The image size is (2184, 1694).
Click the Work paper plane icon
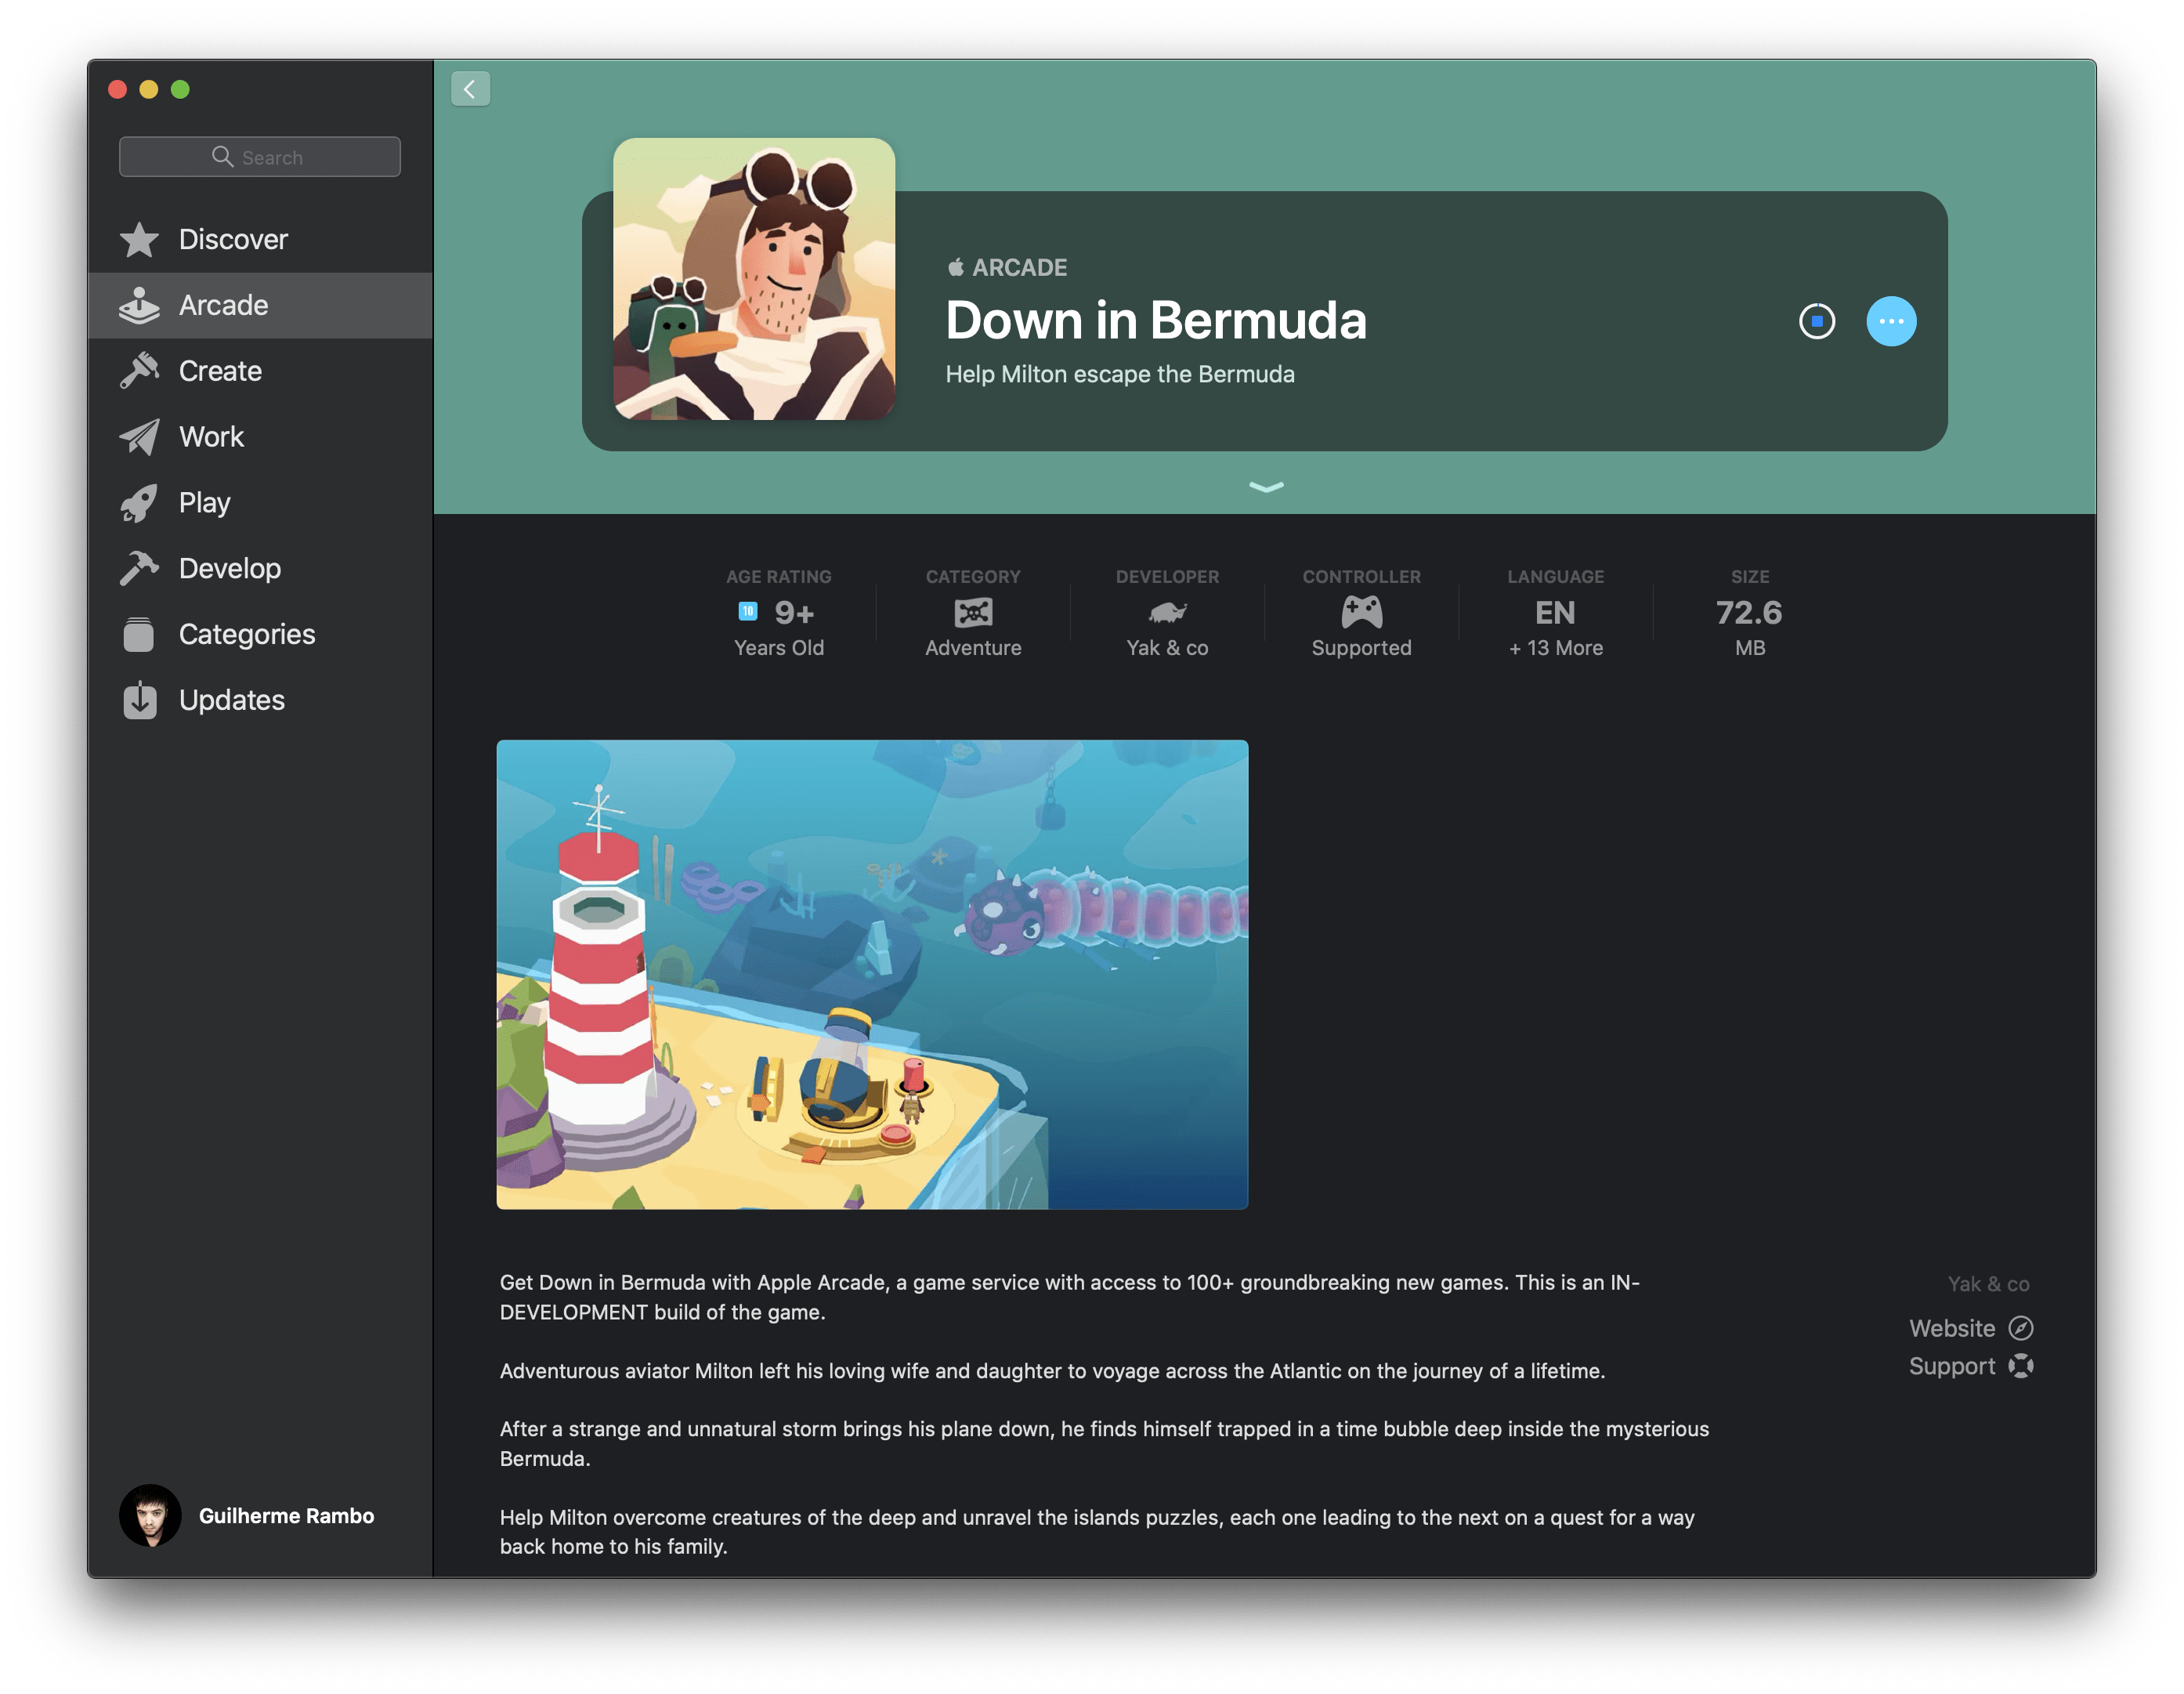139,437
